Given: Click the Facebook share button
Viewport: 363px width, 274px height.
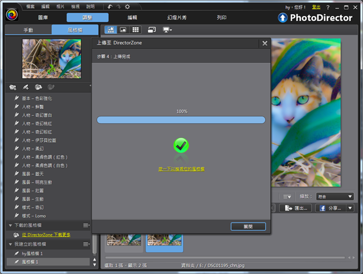Looking at the screenshot, I should click(x=331, y=208).
